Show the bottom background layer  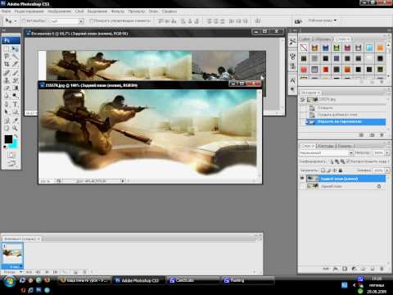tap(302, 186)
